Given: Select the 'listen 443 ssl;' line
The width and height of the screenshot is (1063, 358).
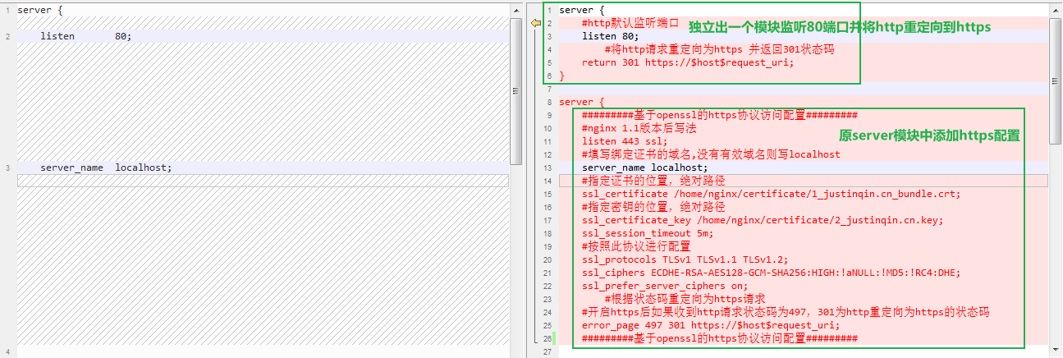Looking at the screenshot, I should (x=625, y=141).
